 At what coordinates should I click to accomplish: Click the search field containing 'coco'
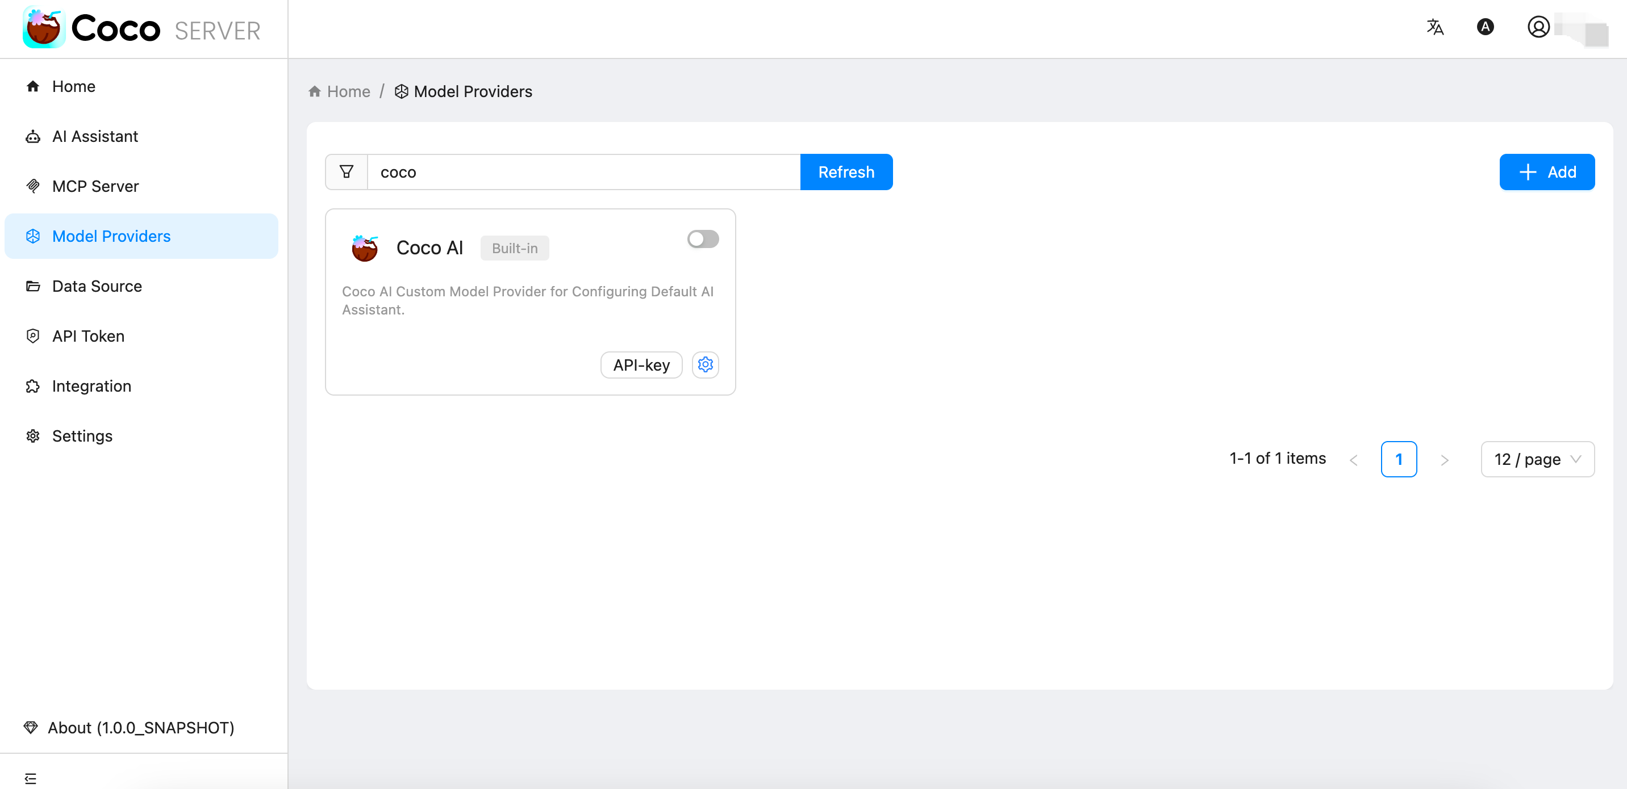coord(583,171)
